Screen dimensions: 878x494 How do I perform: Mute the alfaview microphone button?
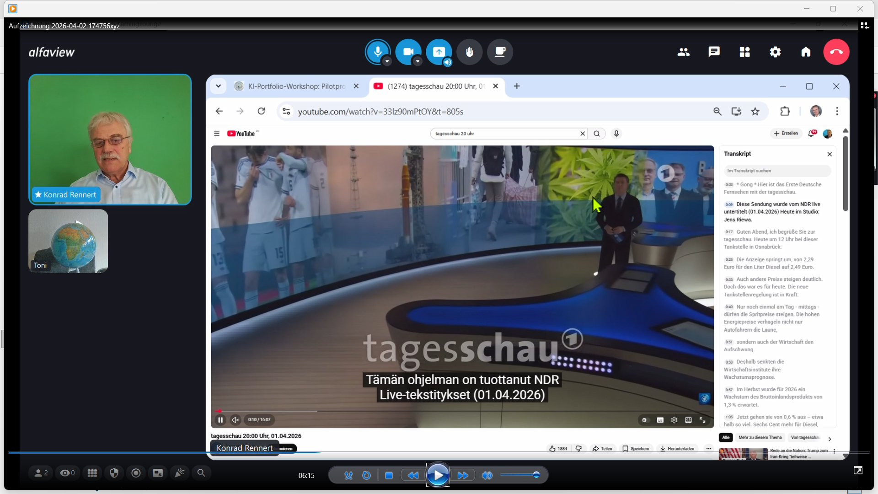[x=377, y=51]
